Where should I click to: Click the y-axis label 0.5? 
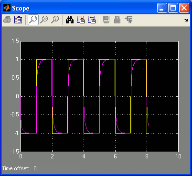15,78
